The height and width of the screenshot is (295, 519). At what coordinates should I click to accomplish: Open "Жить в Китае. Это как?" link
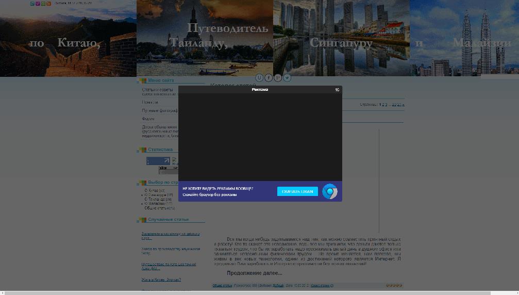click(161, 280)
